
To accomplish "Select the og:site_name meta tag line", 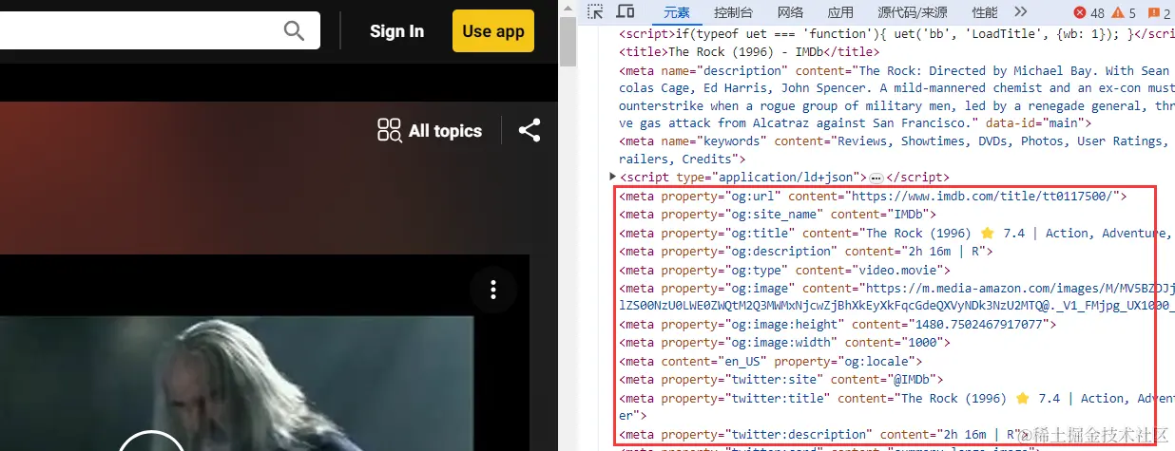I will pyautogui.click(x=778, y=215).
